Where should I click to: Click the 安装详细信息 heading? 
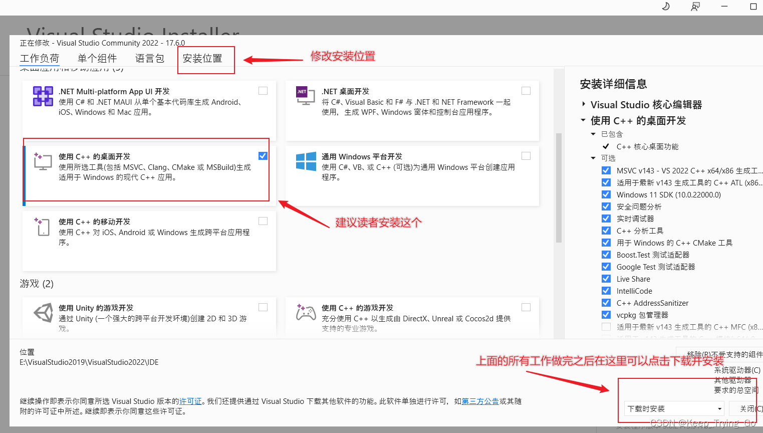pyautogui.click(x=613, y=84)
